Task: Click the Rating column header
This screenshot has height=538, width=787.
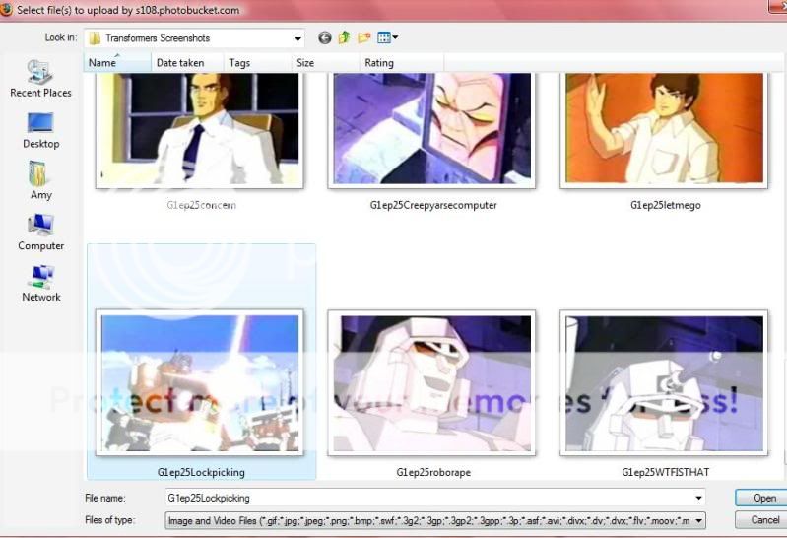Action: (379, 63)
